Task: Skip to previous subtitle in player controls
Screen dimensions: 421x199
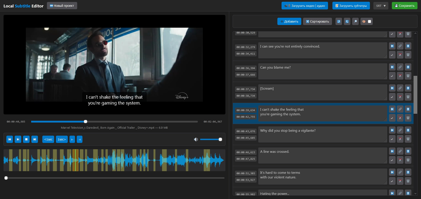Action: (10, 139)
